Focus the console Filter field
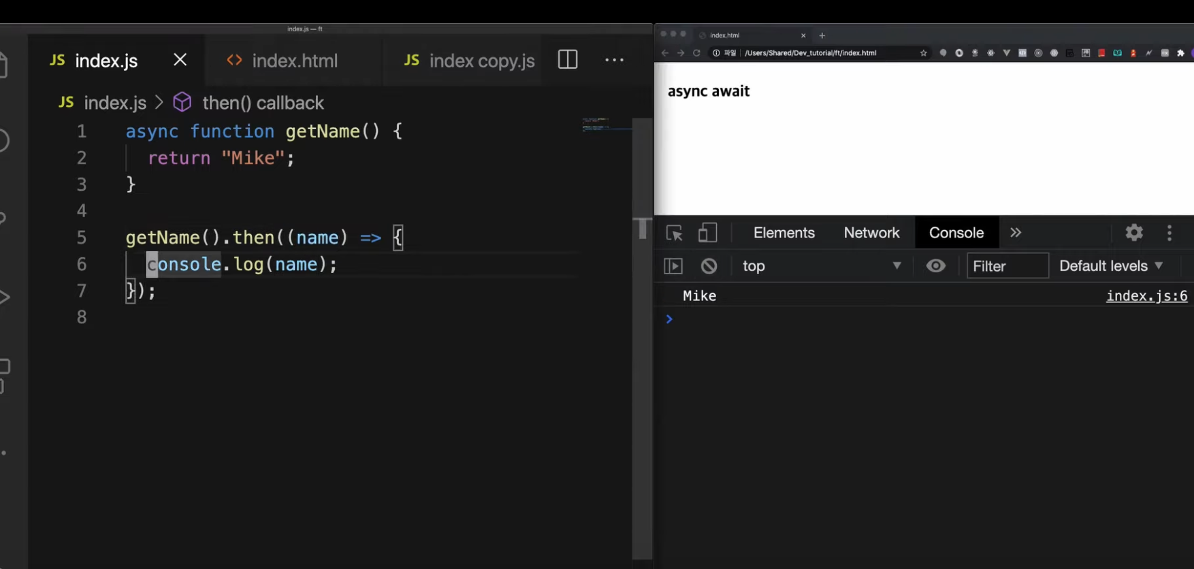The image size is (1194, 569). 1007,266
